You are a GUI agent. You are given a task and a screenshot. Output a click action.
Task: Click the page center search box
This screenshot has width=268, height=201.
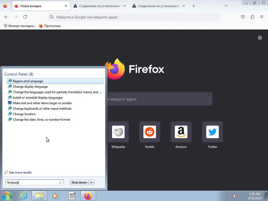[x=160, y=99]
